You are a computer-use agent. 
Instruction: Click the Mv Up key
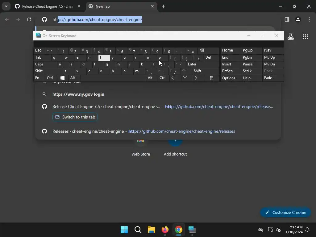(273, 57)
